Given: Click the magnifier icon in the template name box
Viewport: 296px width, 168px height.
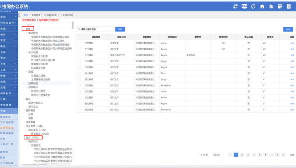Looking at the screenshot, I should point(79,29).
